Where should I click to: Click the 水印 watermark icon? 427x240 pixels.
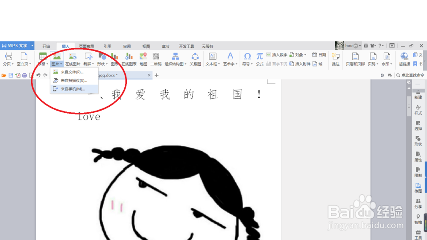(387, 57)
